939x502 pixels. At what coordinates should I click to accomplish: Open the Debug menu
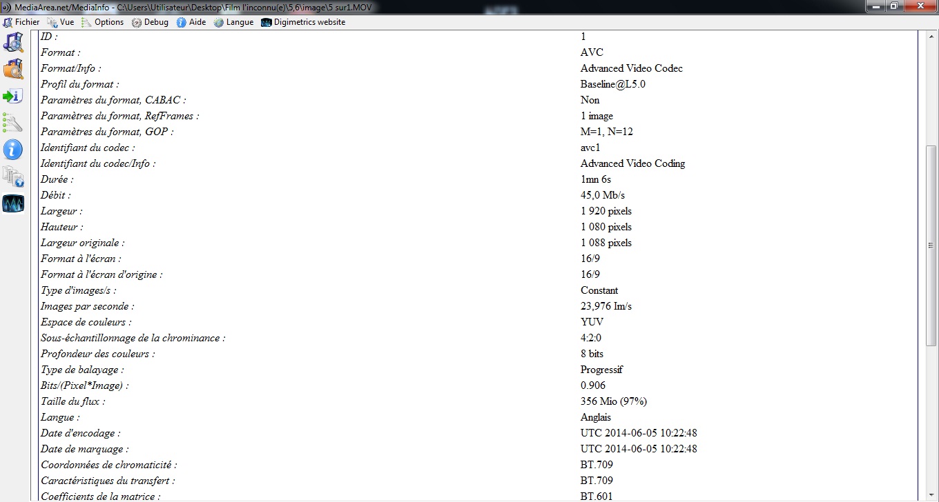pyautogui.click(x=150, y=22)
